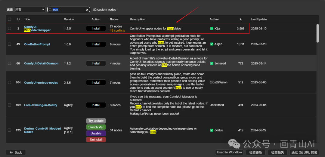The width and height of the screenshot is (325, 157).
Task: Click the Unclaimed author cell
Action: tap(217, 105)
